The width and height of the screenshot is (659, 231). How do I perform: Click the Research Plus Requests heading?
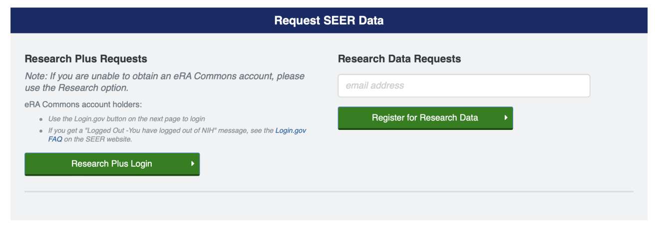tap(86, 59)
